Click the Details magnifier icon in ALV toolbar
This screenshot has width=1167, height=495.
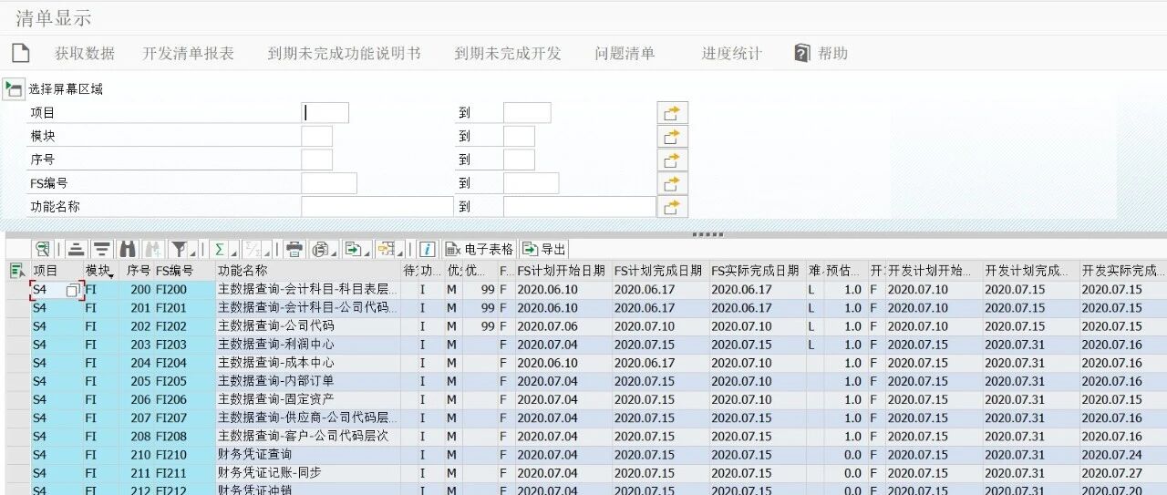point(42,249)
